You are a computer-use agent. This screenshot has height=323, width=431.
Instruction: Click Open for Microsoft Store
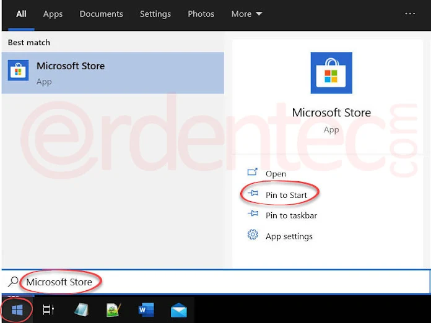267,173
